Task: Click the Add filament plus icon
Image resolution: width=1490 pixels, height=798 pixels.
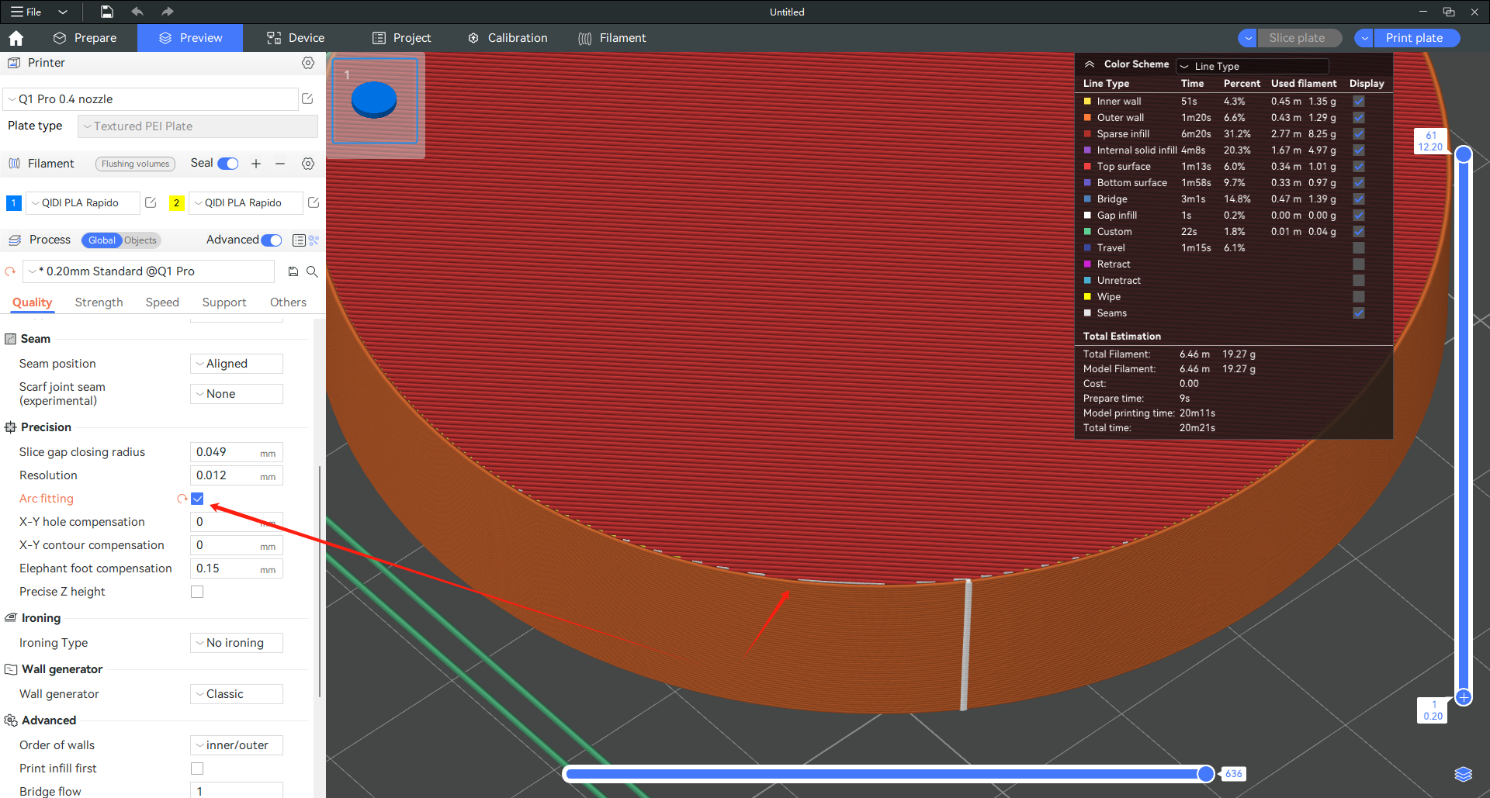Action: click(x=256, y=164)
